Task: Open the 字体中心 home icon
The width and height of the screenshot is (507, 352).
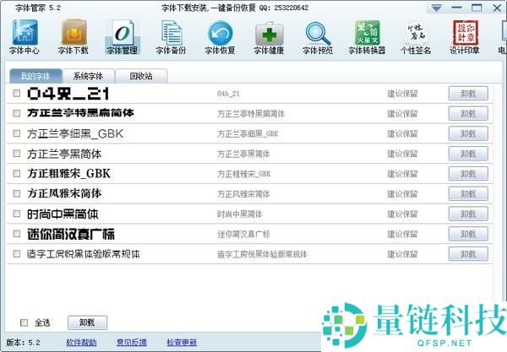Action: [25, 37]
